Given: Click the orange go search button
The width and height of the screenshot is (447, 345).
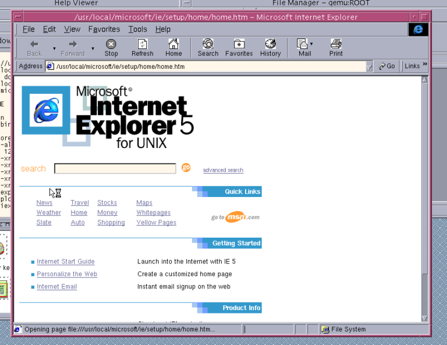Looking at the screenshot, I should pos(186,168).
